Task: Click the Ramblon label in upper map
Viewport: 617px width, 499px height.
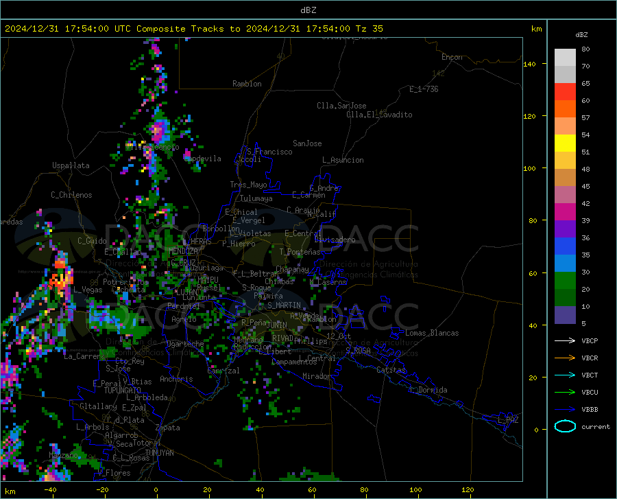Action: 247,84
